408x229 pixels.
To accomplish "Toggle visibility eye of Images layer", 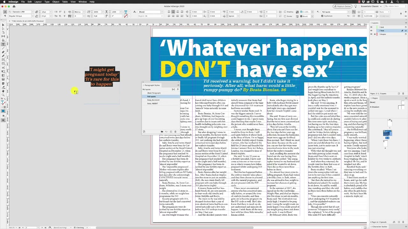I will click(371, 34).
